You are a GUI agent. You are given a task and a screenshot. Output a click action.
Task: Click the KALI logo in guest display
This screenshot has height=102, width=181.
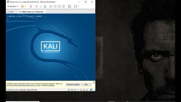[50, 47]
